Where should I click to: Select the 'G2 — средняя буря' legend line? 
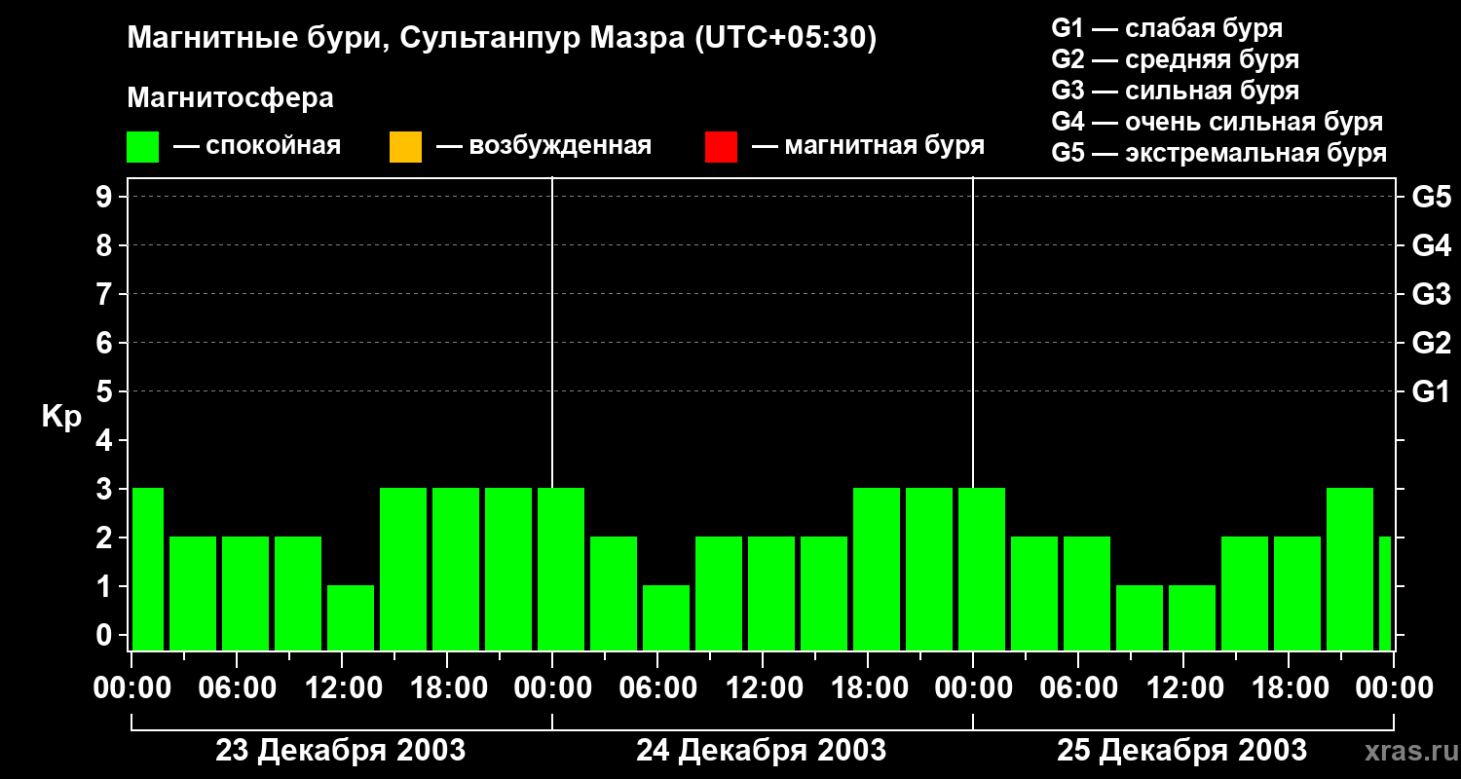tap(1176, 59)
